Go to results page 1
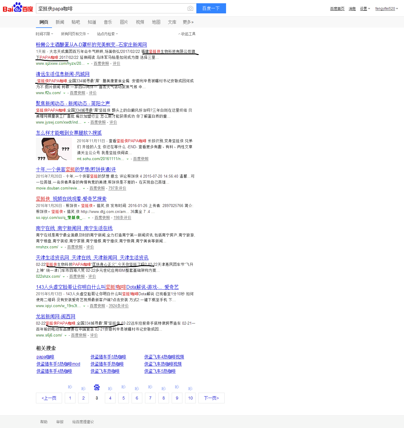Viewport: 404px width, 428px height. click(70, 398)
